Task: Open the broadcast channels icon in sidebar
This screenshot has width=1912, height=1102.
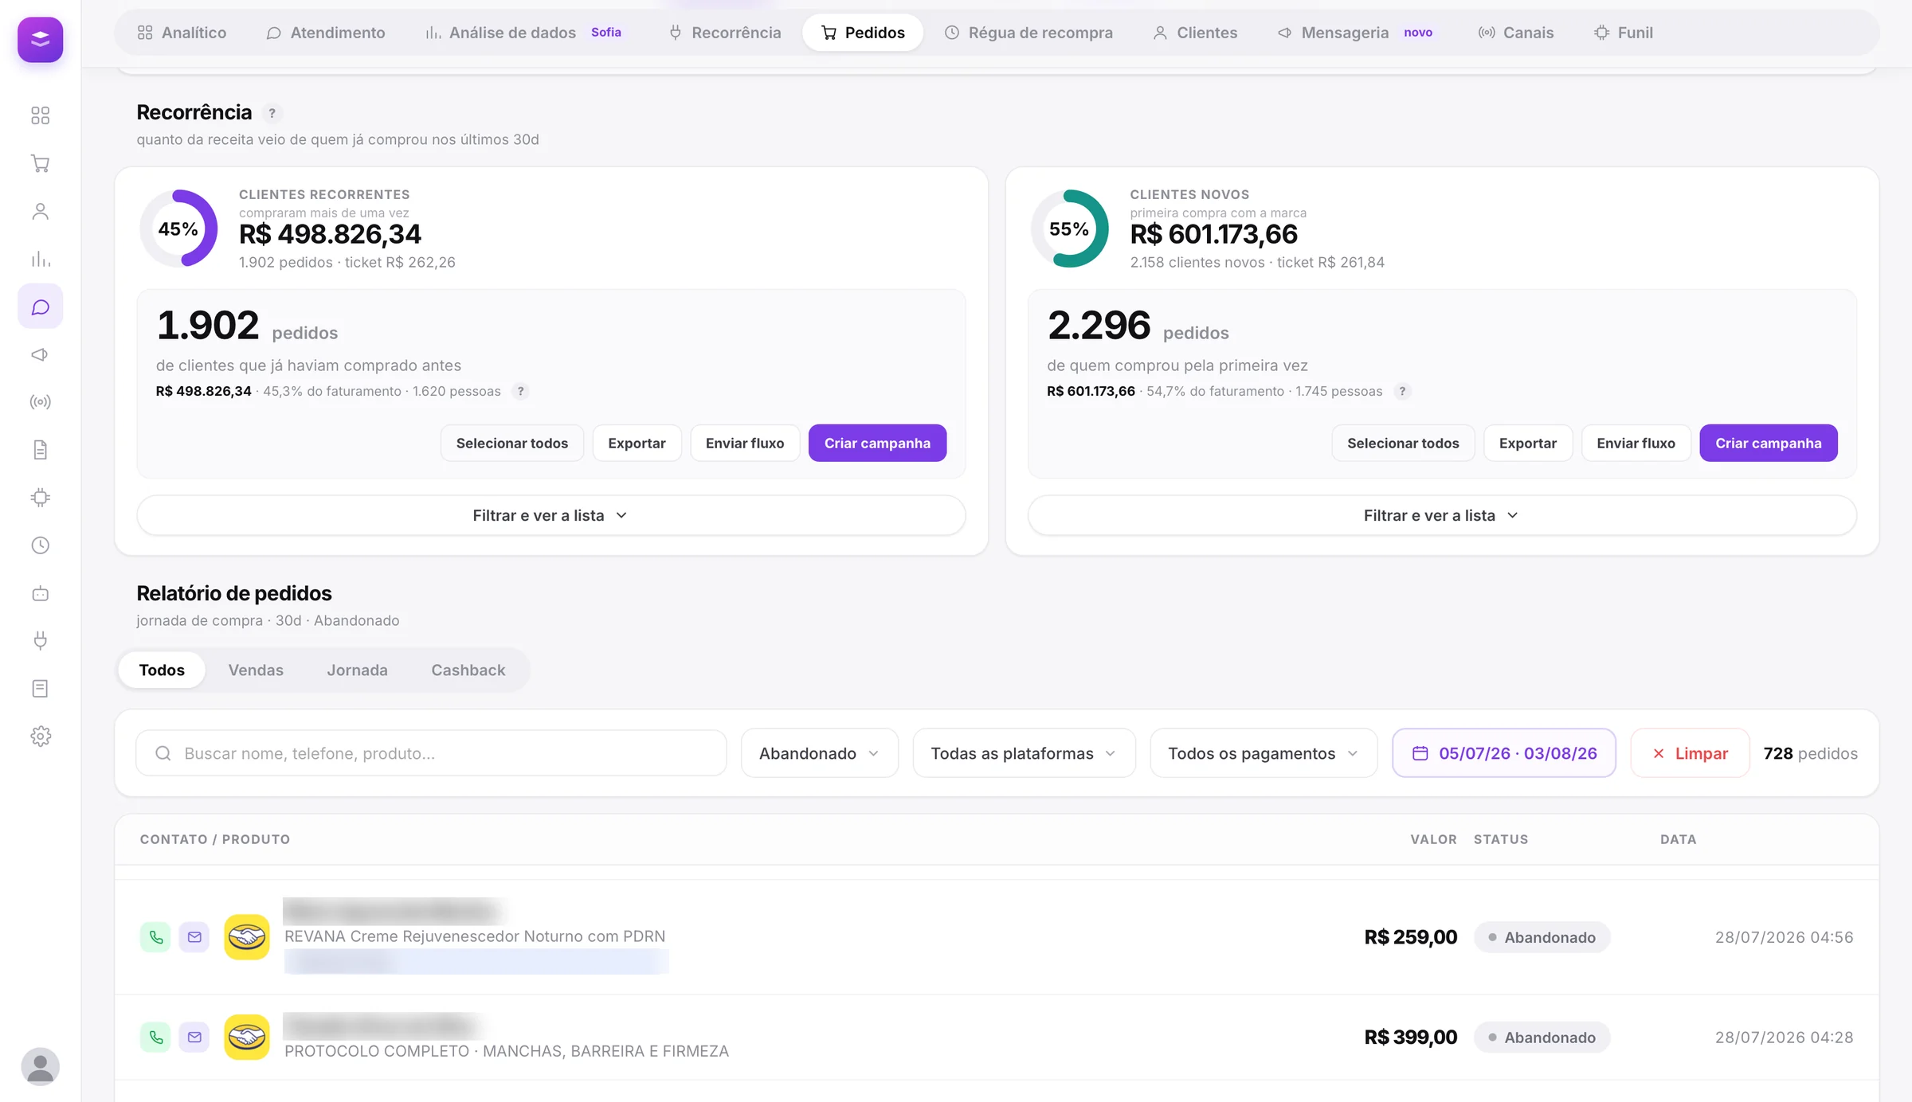Action: pos(40,402)
